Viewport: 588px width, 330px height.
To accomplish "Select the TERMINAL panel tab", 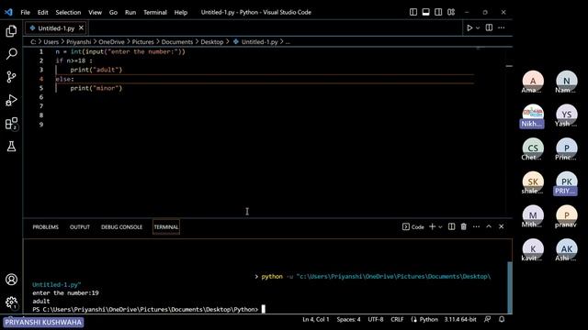I will (166, 227).
